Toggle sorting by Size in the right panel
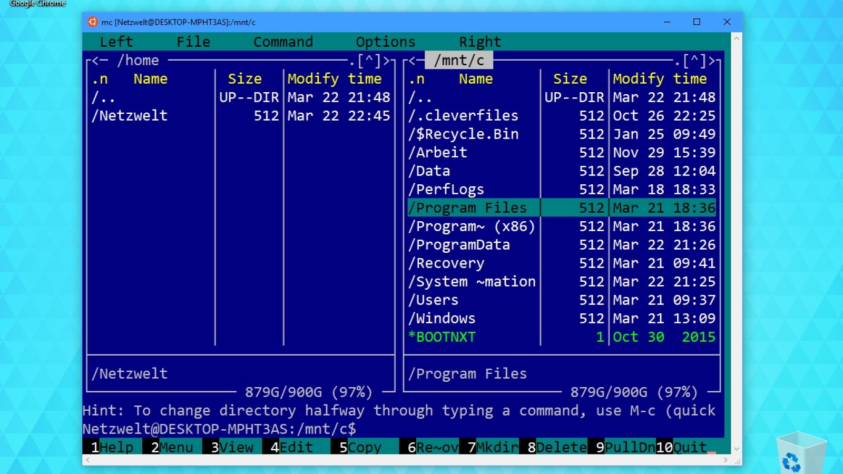The width and height of the screenshot is (843, 474). click(x=570, y=78)
